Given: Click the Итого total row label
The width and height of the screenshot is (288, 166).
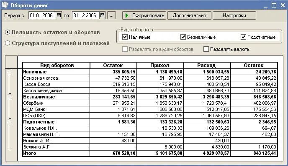Looking at the screenshot, I should [30, 153].
